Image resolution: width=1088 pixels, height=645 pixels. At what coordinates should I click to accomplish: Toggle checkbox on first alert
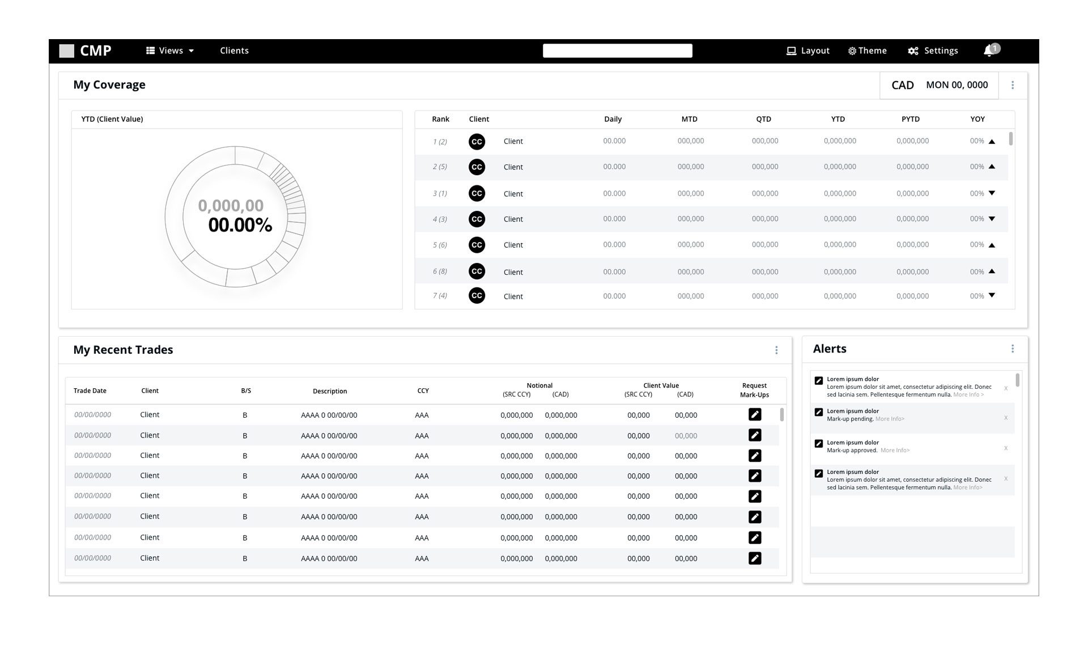point(818,381)
